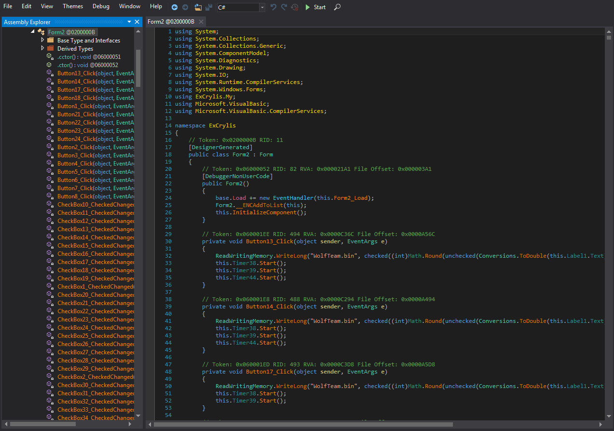
Task: Click the .ctor() method icon
Action: pyautogui.click(x=50, y=65)
